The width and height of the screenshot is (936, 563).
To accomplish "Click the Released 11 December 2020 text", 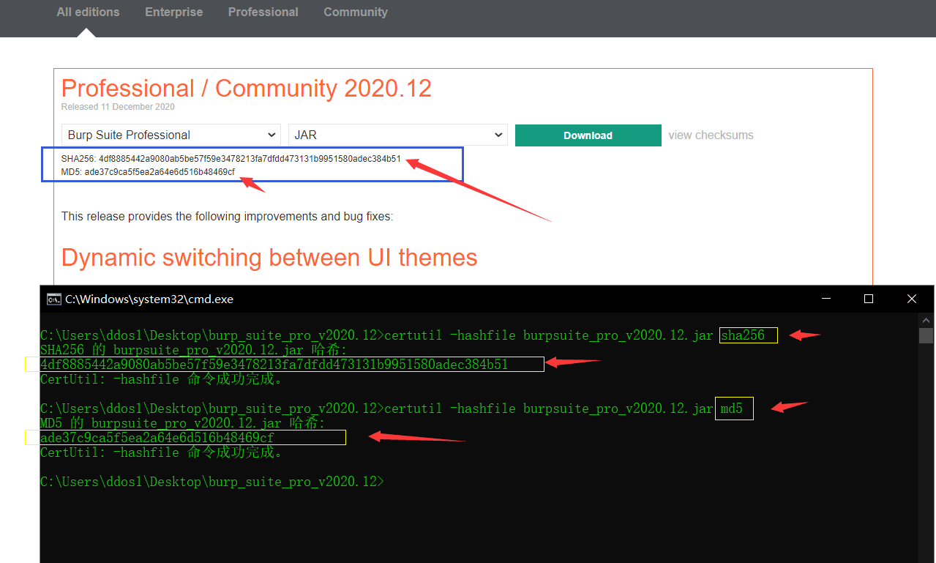I will pyautogui.click(x=118, y=107).
